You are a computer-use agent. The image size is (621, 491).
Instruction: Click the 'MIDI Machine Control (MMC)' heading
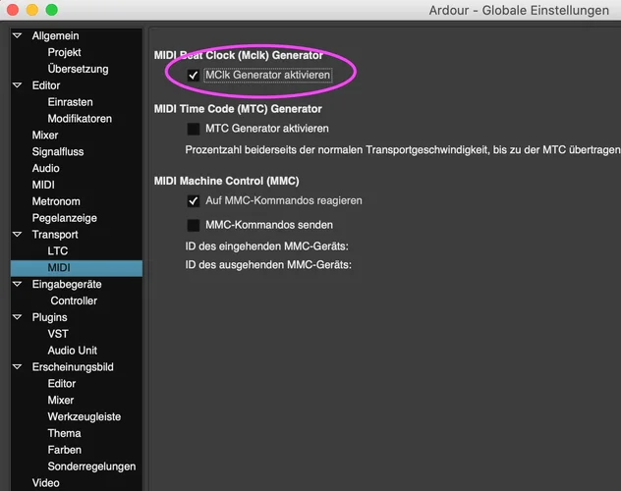tap(227, 181)
